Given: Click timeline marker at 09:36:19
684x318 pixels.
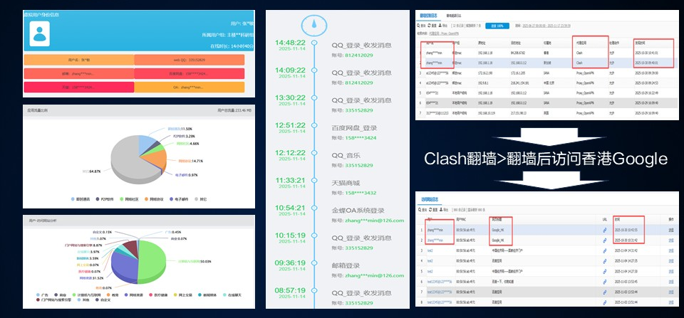Looking at the screenshot, I should coord(313,263).
